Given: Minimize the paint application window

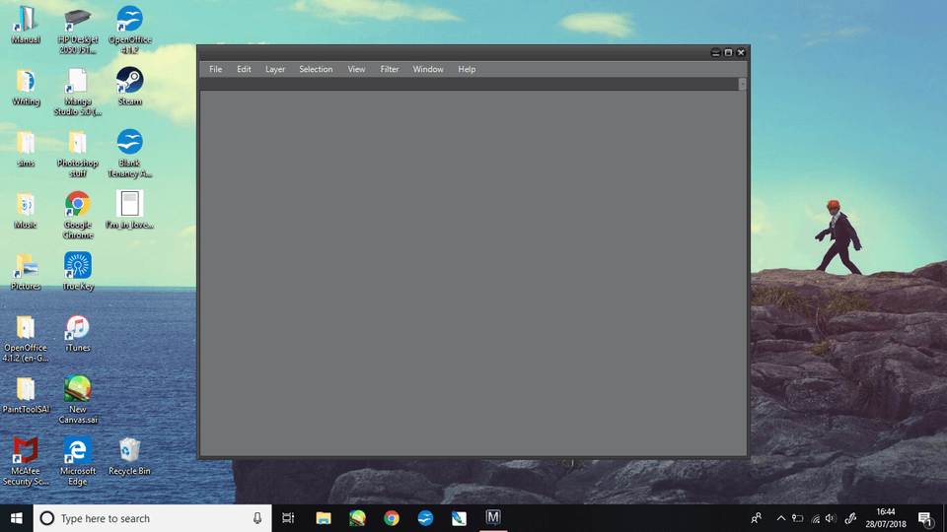Looking at the screenshot, I should tap(716, 53).
